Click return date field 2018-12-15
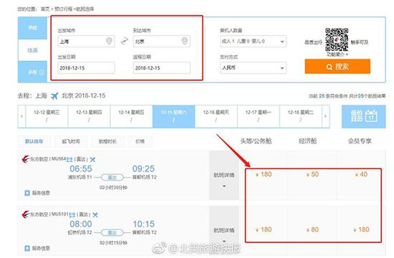Image resolution: width=394 pixels, height=258 pixels. tap(162, 67)
